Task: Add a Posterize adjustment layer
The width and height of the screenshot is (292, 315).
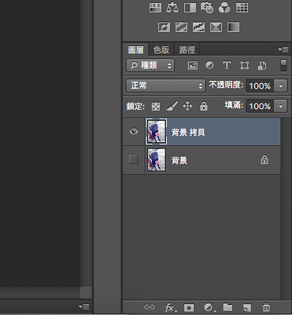Action: coord(182,27)
